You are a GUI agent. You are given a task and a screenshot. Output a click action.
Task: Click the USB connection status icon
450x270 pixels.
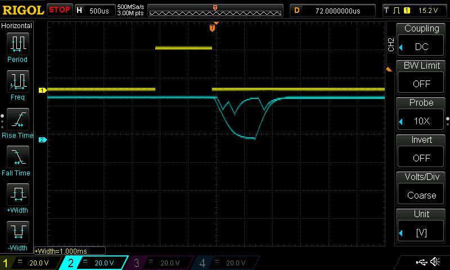point(421,262)
